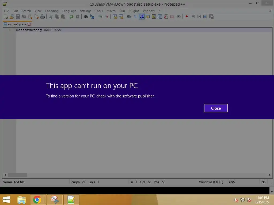The height and width of the screenshot is (205, 274).
Task: Click the macro Playback icon
Action: point(199,17)
